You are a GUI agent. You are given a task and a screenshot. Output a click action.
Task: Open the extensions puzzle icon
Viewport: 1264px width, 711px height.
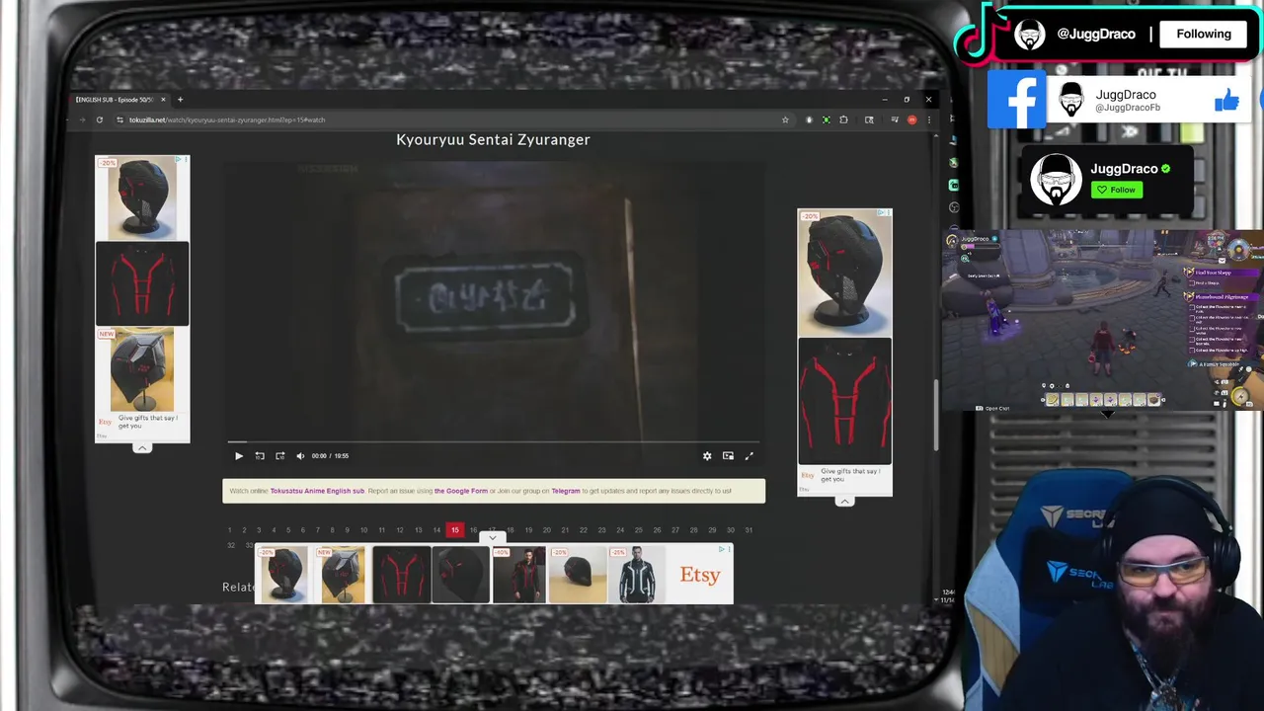pos(843,119)
